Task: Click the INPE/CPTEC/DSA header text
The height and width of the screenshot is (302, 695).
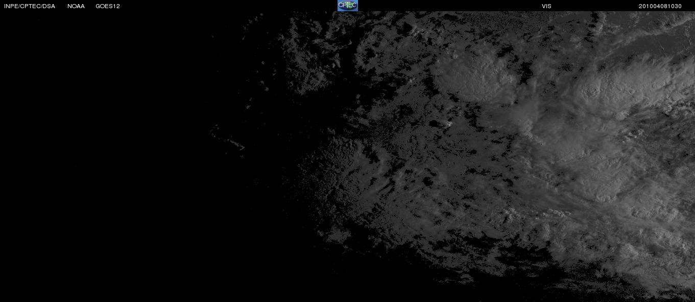Action: (30, 6)
